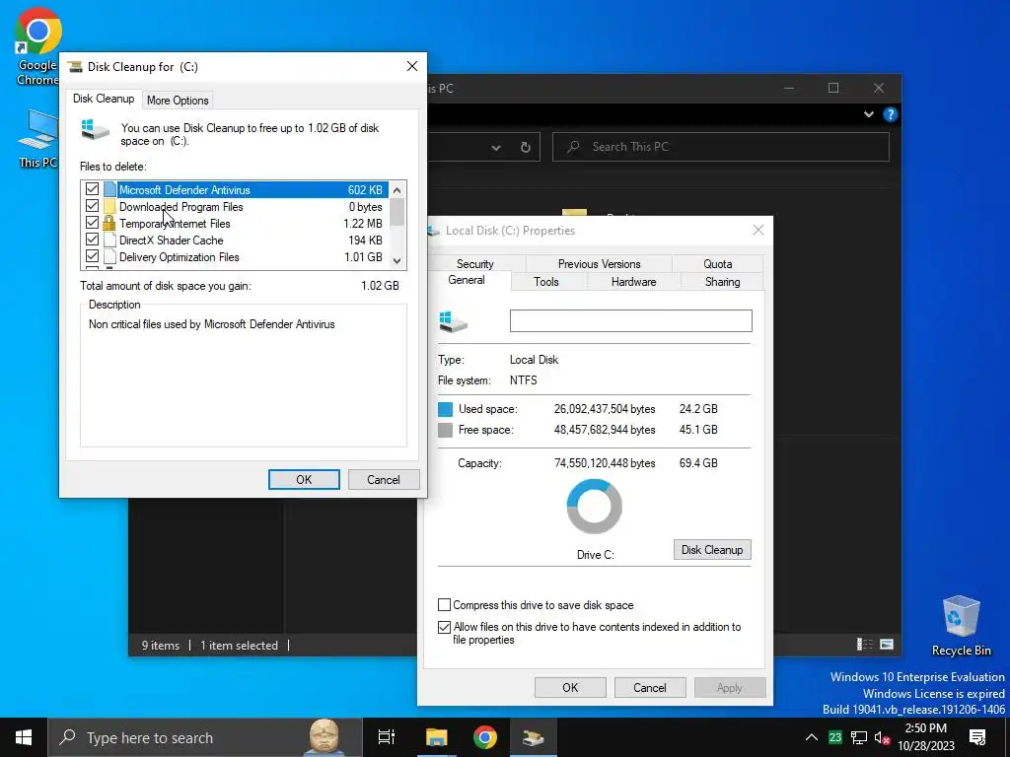Switch to the Sharing tab
The image size is (1010, 757).
click(722, 282)
